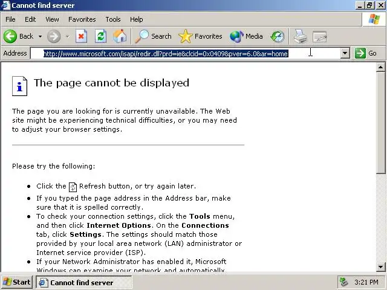
Task: Click the network tray icon
Action: click(x=344, y=282)
